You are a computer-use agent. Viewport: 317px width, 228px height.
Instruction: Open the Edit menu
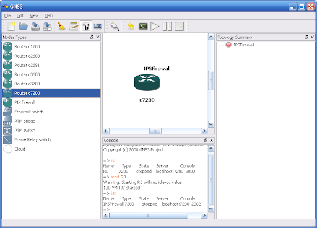point(20,15)
